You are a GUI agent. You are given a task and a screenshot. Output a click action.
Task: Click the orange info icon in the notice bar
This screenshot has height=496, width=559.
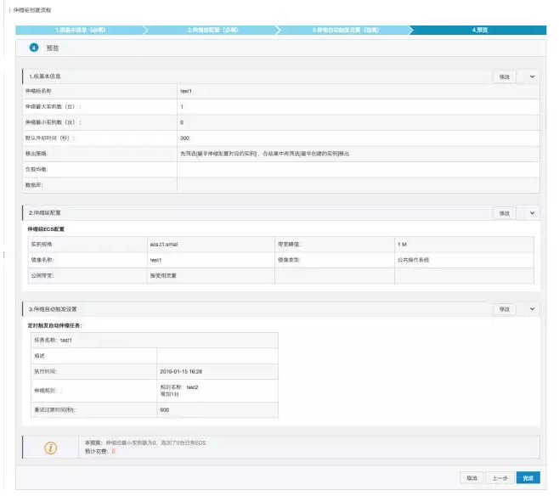(x=50, y=448)
